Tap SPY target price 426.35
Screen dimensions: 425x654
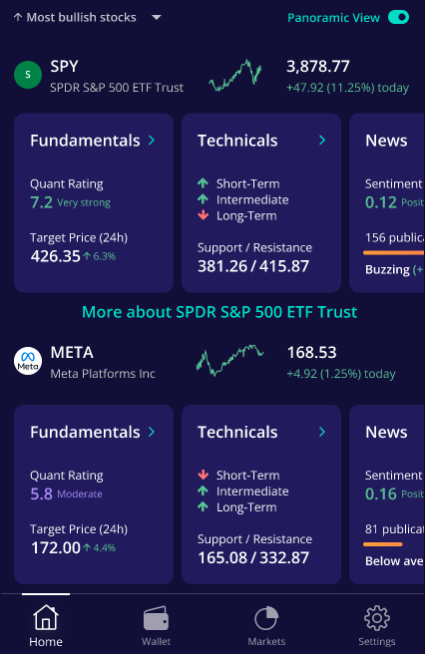[55, 256]
